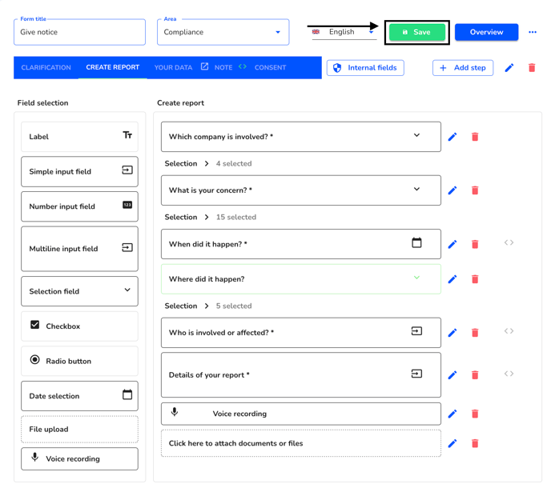The height and width of the screenshot is (492, 551).
Task: Select the Checkbox field type
Action: click(80, 326)
